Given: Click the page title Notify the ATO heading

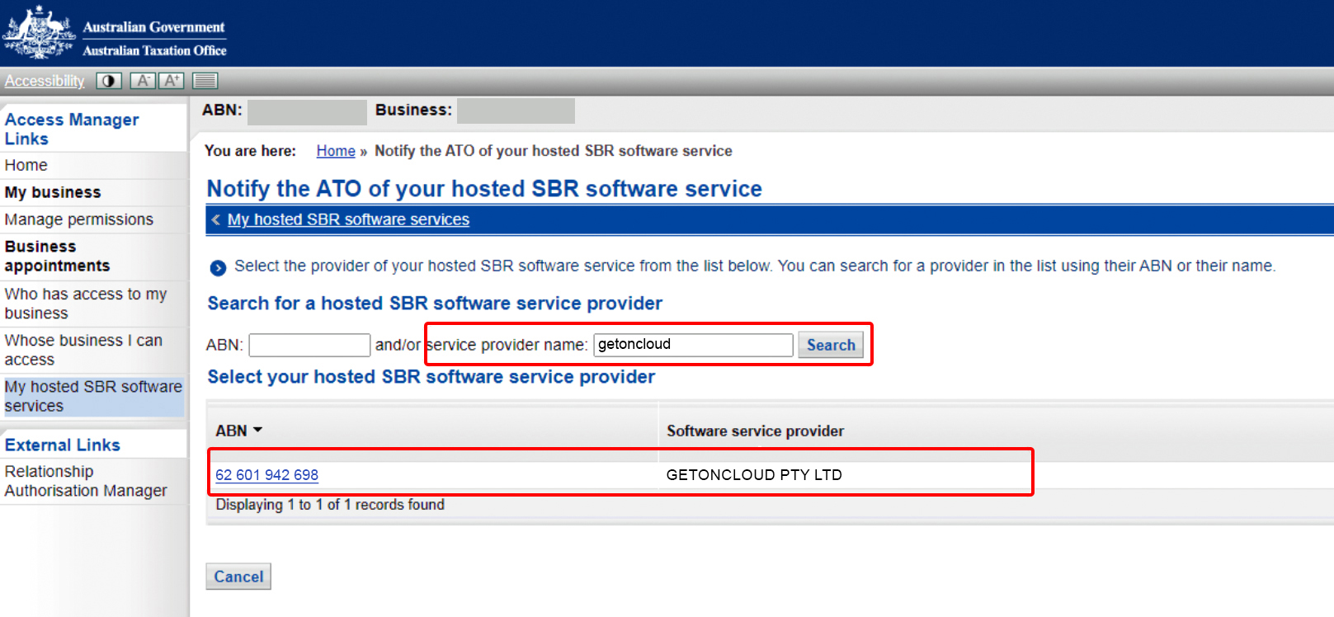Looking at the screenshot, I should 484,189.
